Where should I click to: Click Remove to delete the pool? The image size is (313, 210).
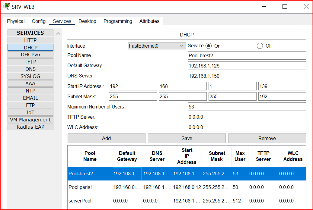tap(267, 138)
